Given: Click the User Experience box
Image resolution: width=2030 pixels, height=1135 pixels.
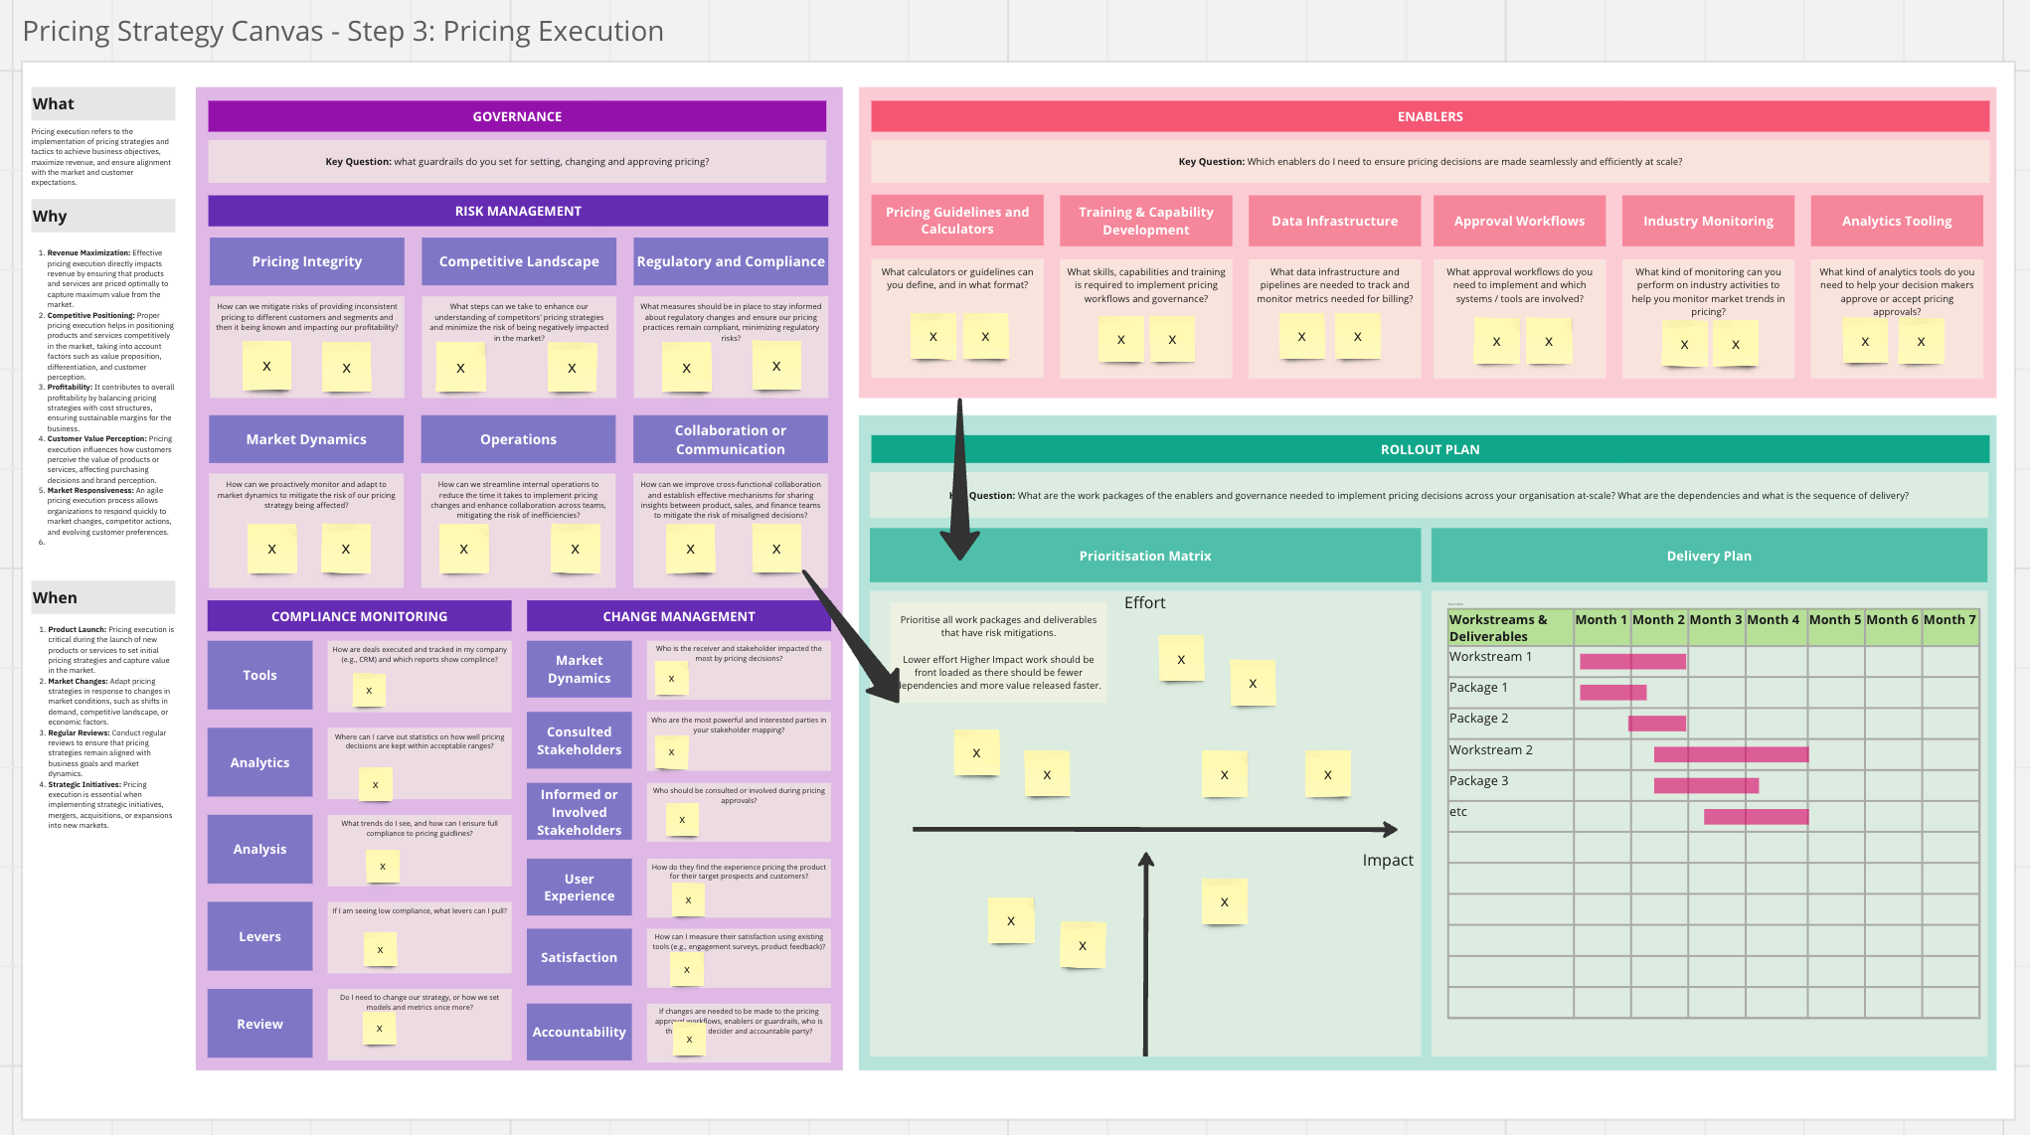Looking at the screenshot, I should 579,887.
